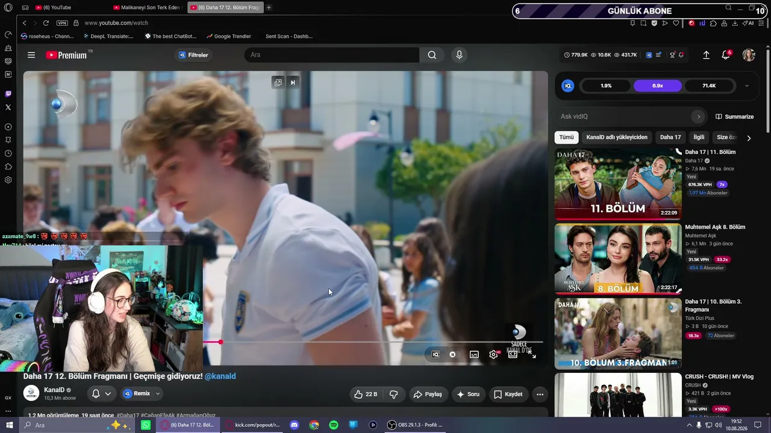771x433 pixels.
Task: Submit search with the magnifier button
Action: (432, 55)
